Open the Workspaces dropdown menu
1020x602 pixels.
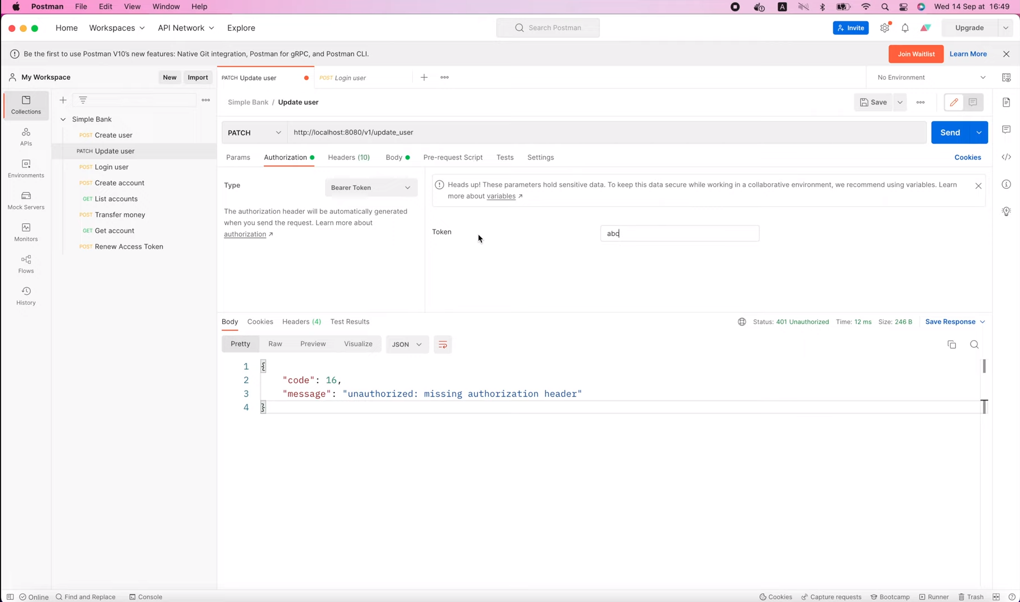117,28
